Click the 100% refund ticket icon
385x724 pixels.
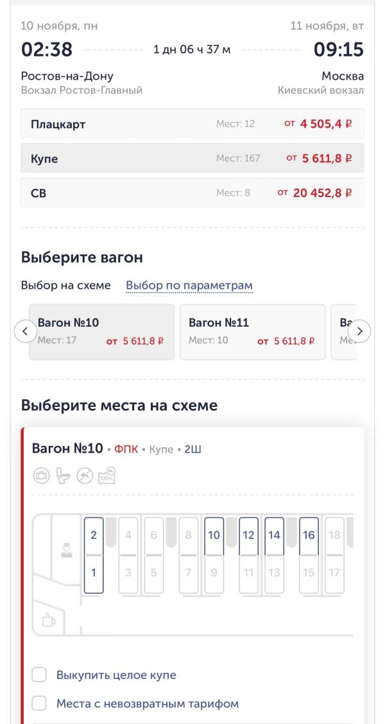pos(107,476)
